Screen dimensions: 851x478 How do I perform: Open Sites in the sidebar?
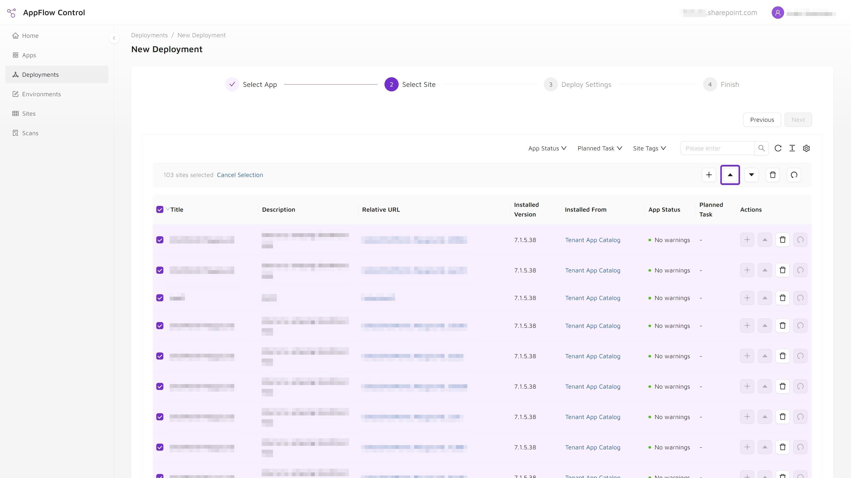(57, 114)
